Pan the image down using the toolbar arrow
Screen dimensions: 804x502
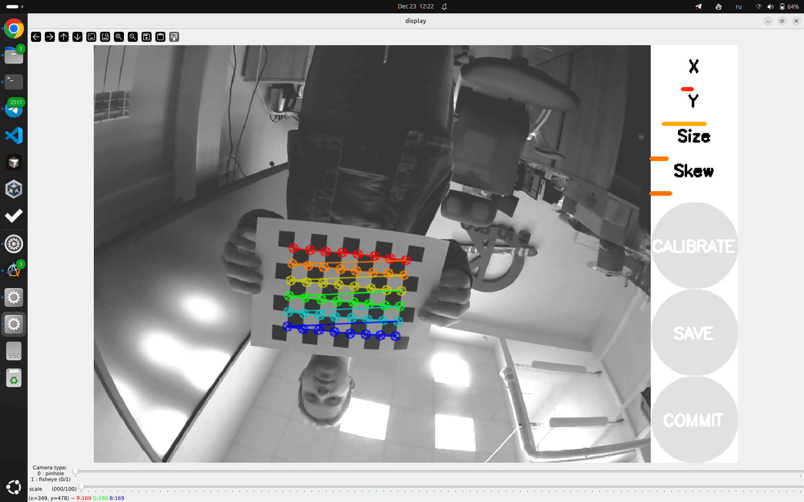[77, 37]
